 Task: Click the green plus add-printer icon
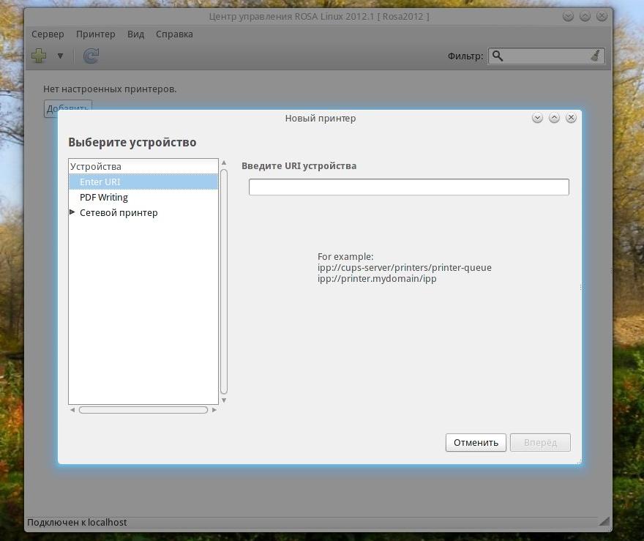pyautogui.click(x=39, y=56)
